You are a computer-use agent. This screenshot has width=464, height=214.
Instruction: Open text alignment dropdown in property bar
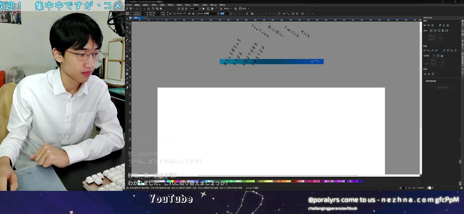tap(252, 13)
